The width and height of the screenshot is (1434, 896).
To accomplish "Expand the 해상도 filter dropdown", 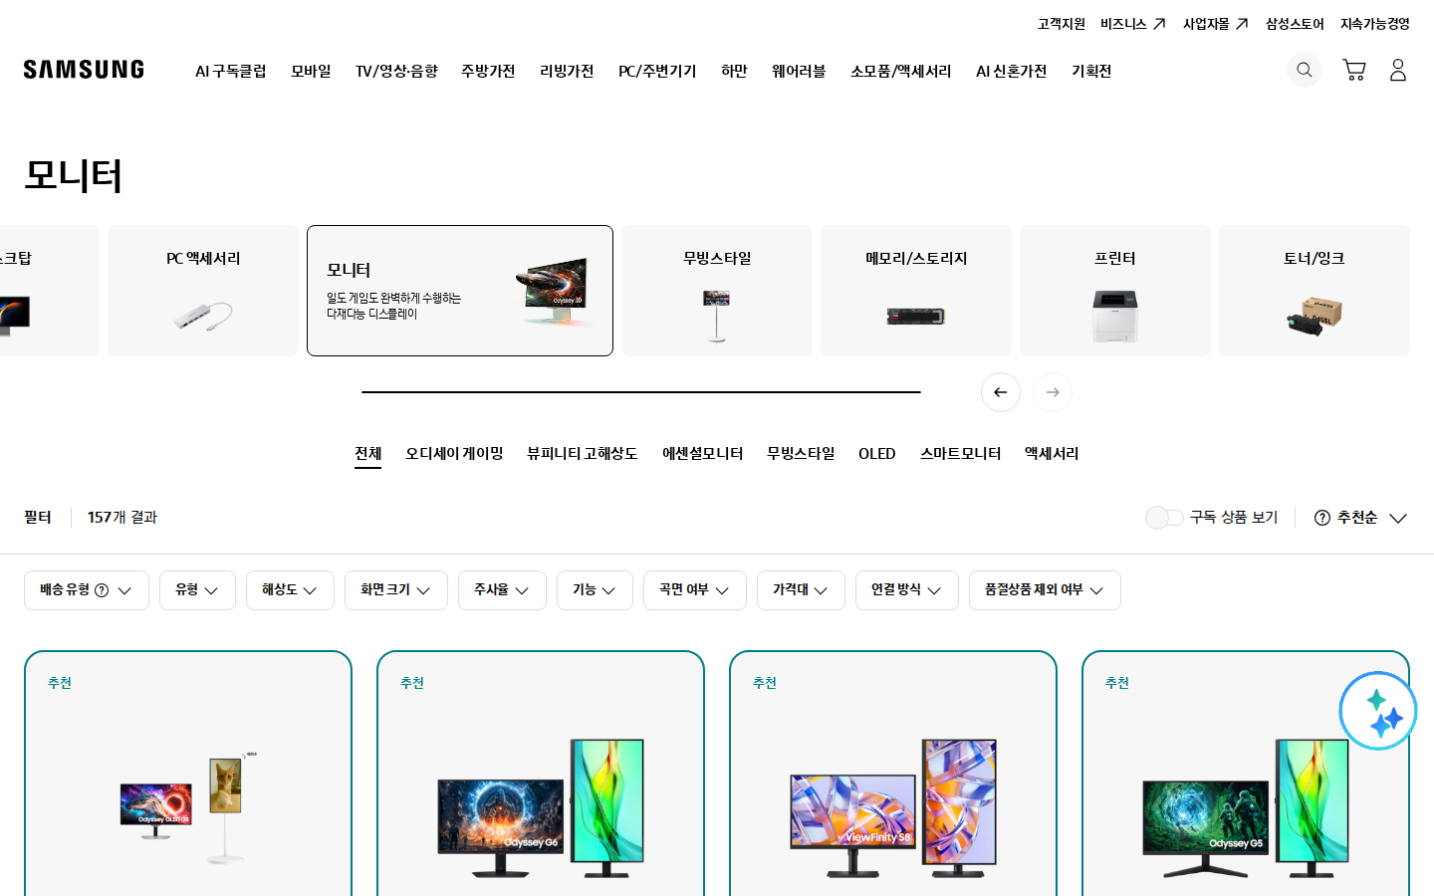I will (x=290, y=590).
